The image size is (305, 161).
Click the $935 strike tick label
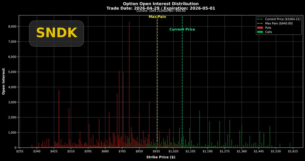(x=156, y=152)
